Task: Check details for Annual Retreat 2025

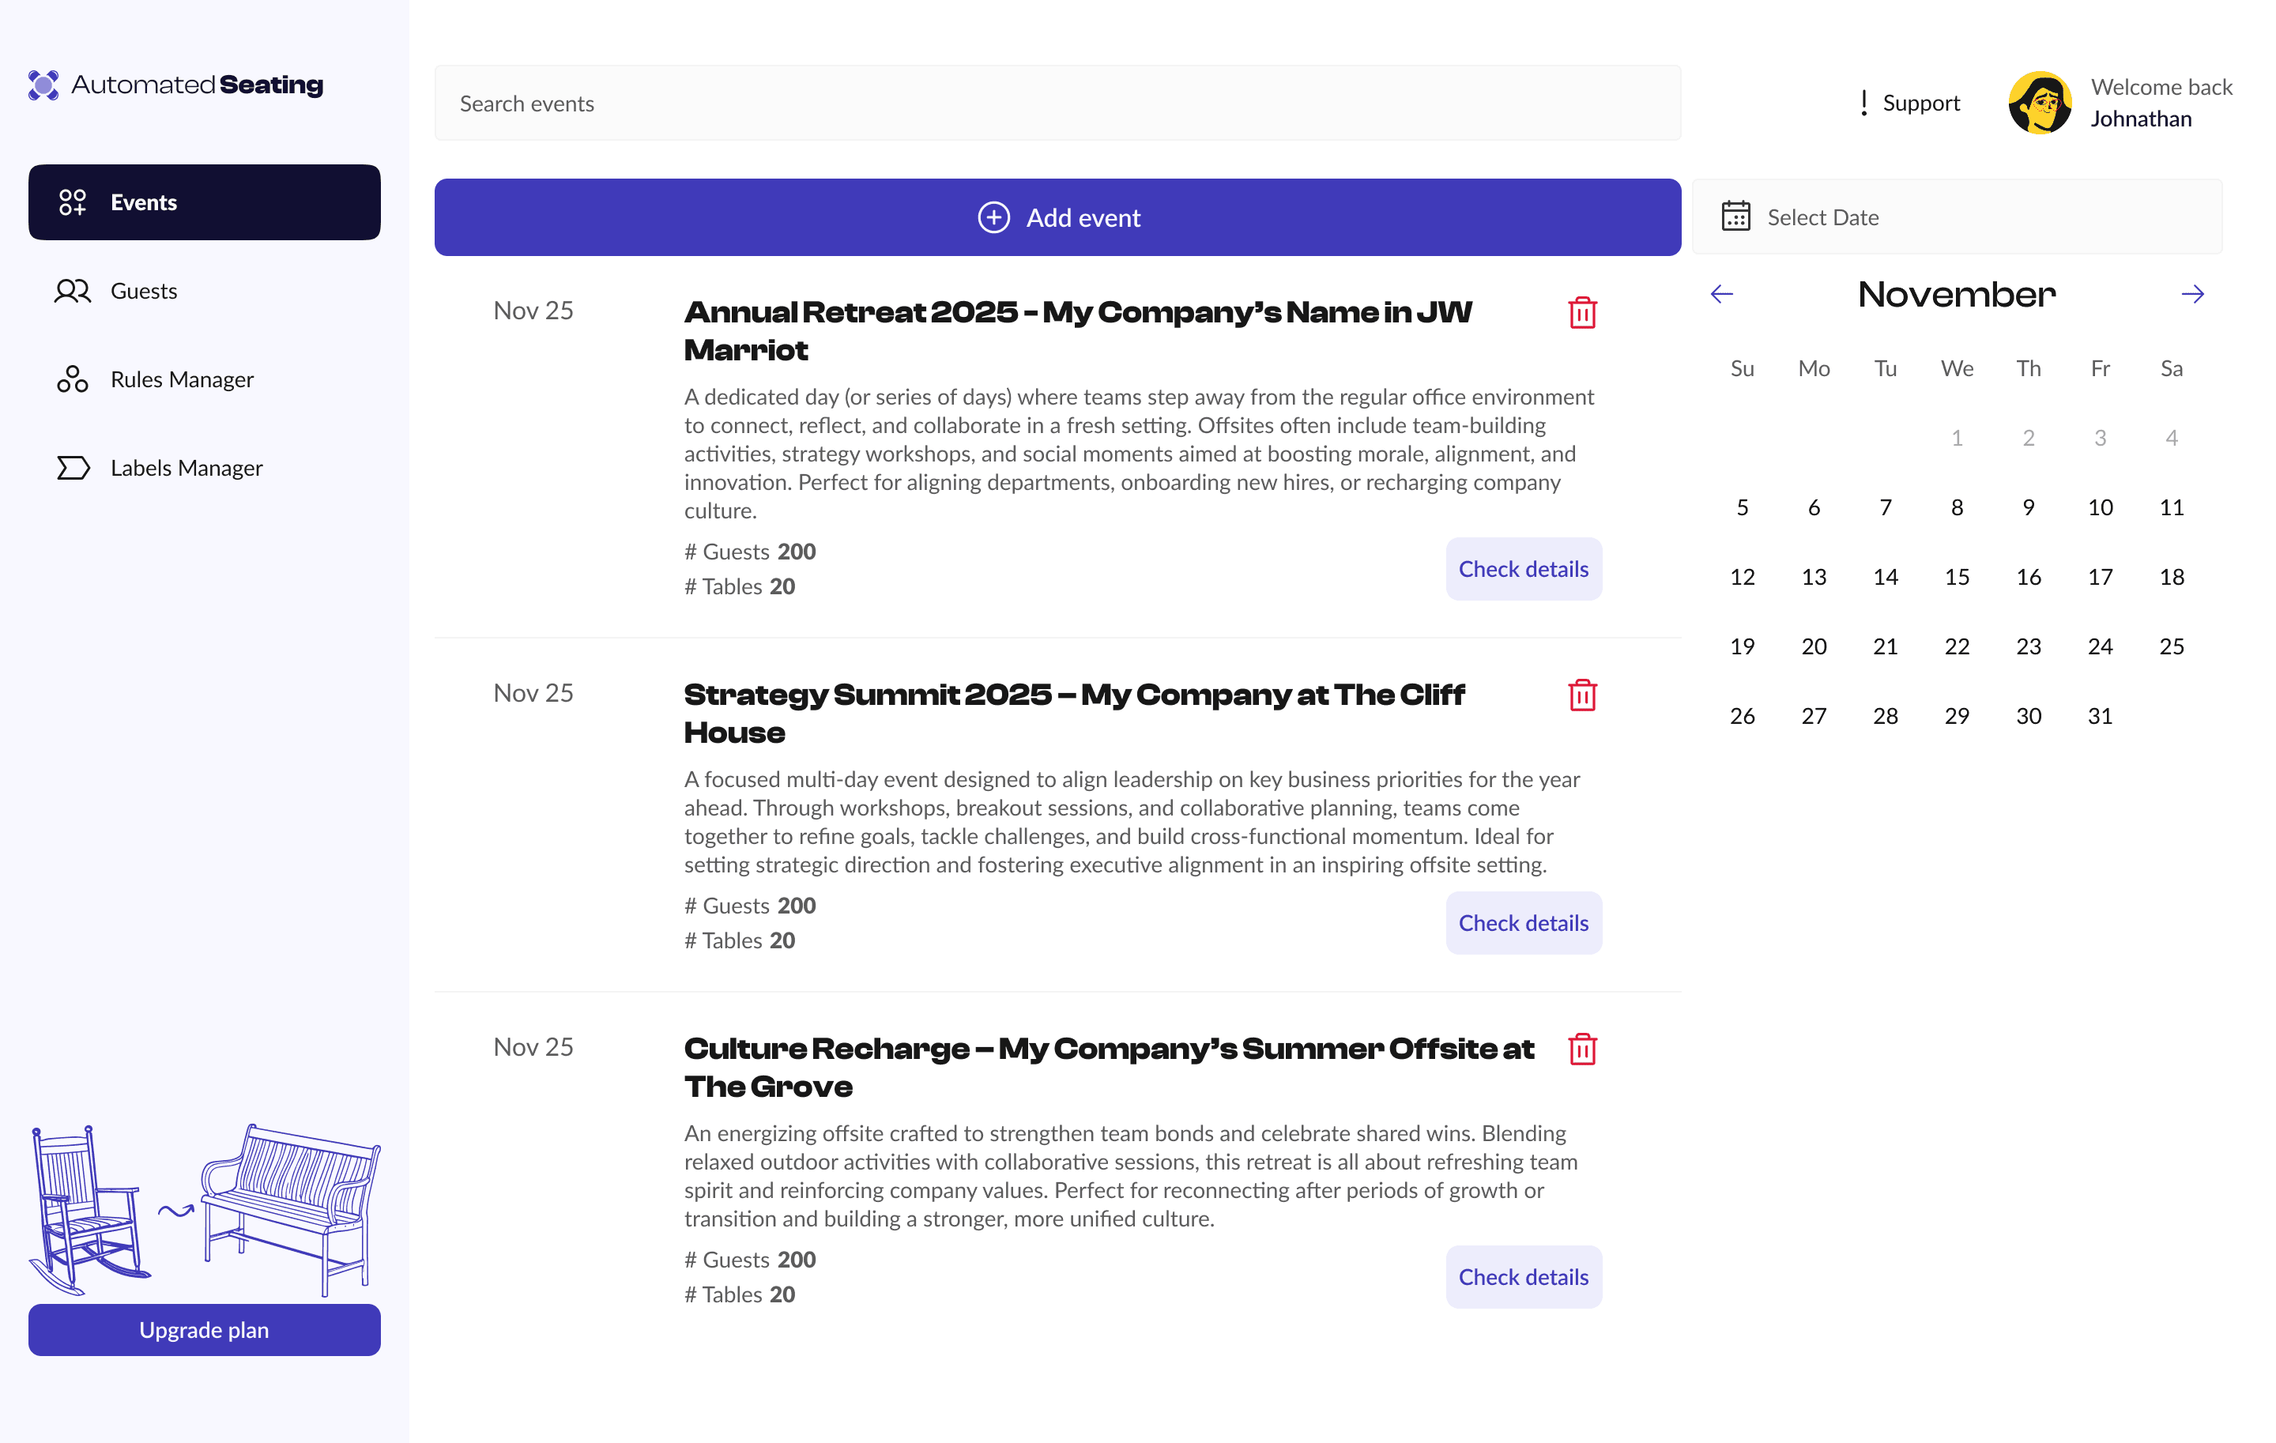Action: pos(1523,569)
